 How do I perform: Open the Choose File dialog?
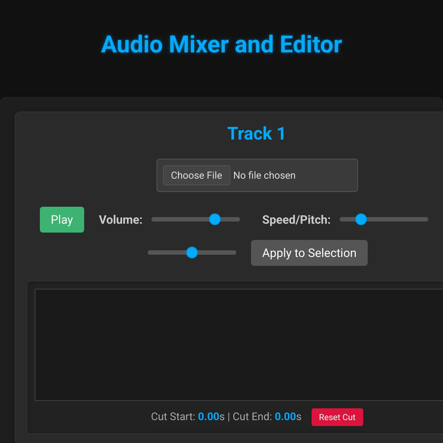click(196, 175)
